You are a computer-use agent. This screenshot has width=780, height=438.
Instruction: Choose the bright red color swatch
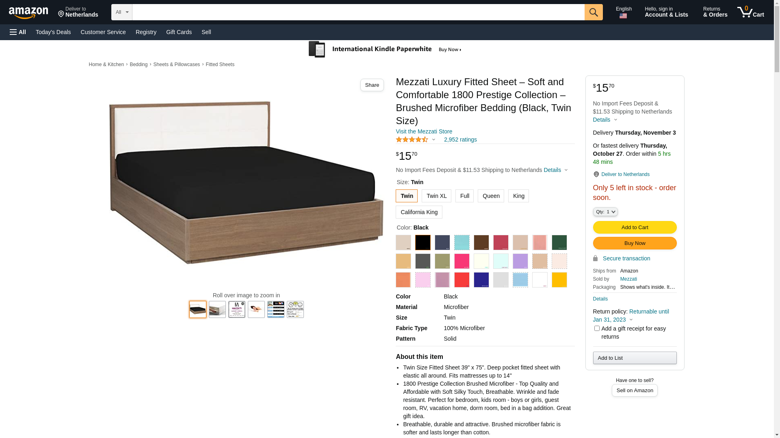461,280
